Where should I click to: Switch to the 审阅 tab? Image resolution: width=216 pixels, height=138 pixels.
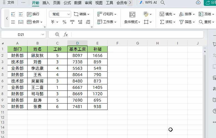tap(88, 3)
